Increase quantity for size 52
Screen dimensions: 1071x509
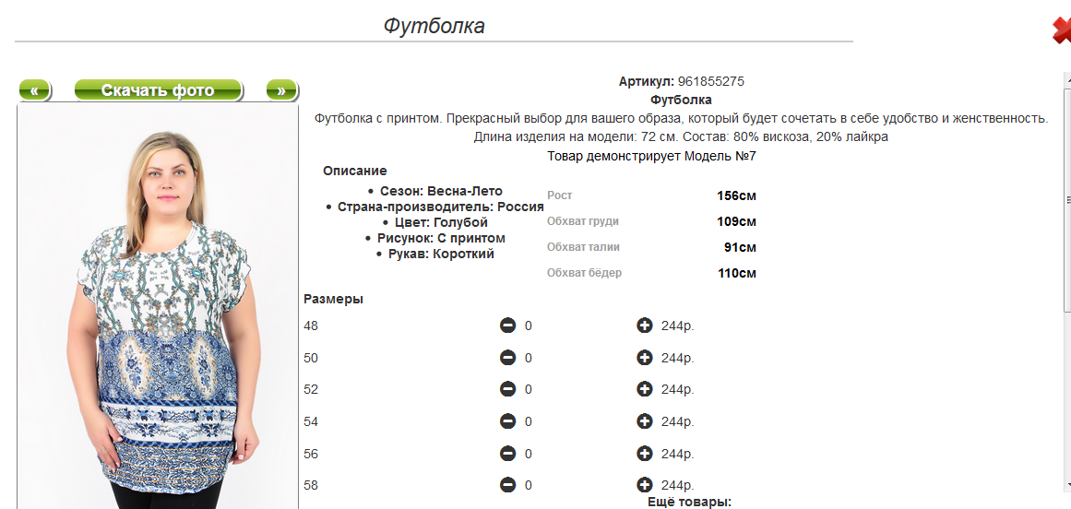[x=644, y=389]
